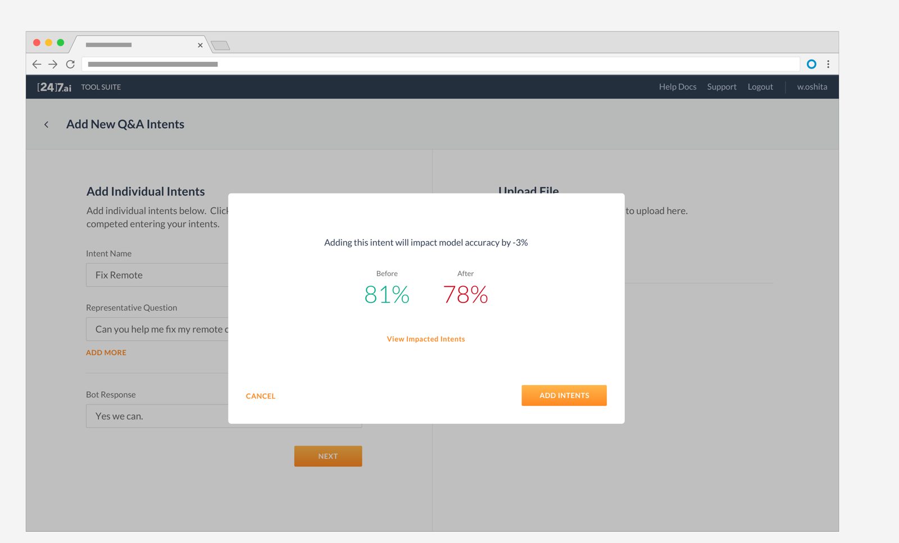The height and width of the screenshot is (543, 899).
Task: Confirm with the ADD INTENTS button
Action: pos(564,395)
